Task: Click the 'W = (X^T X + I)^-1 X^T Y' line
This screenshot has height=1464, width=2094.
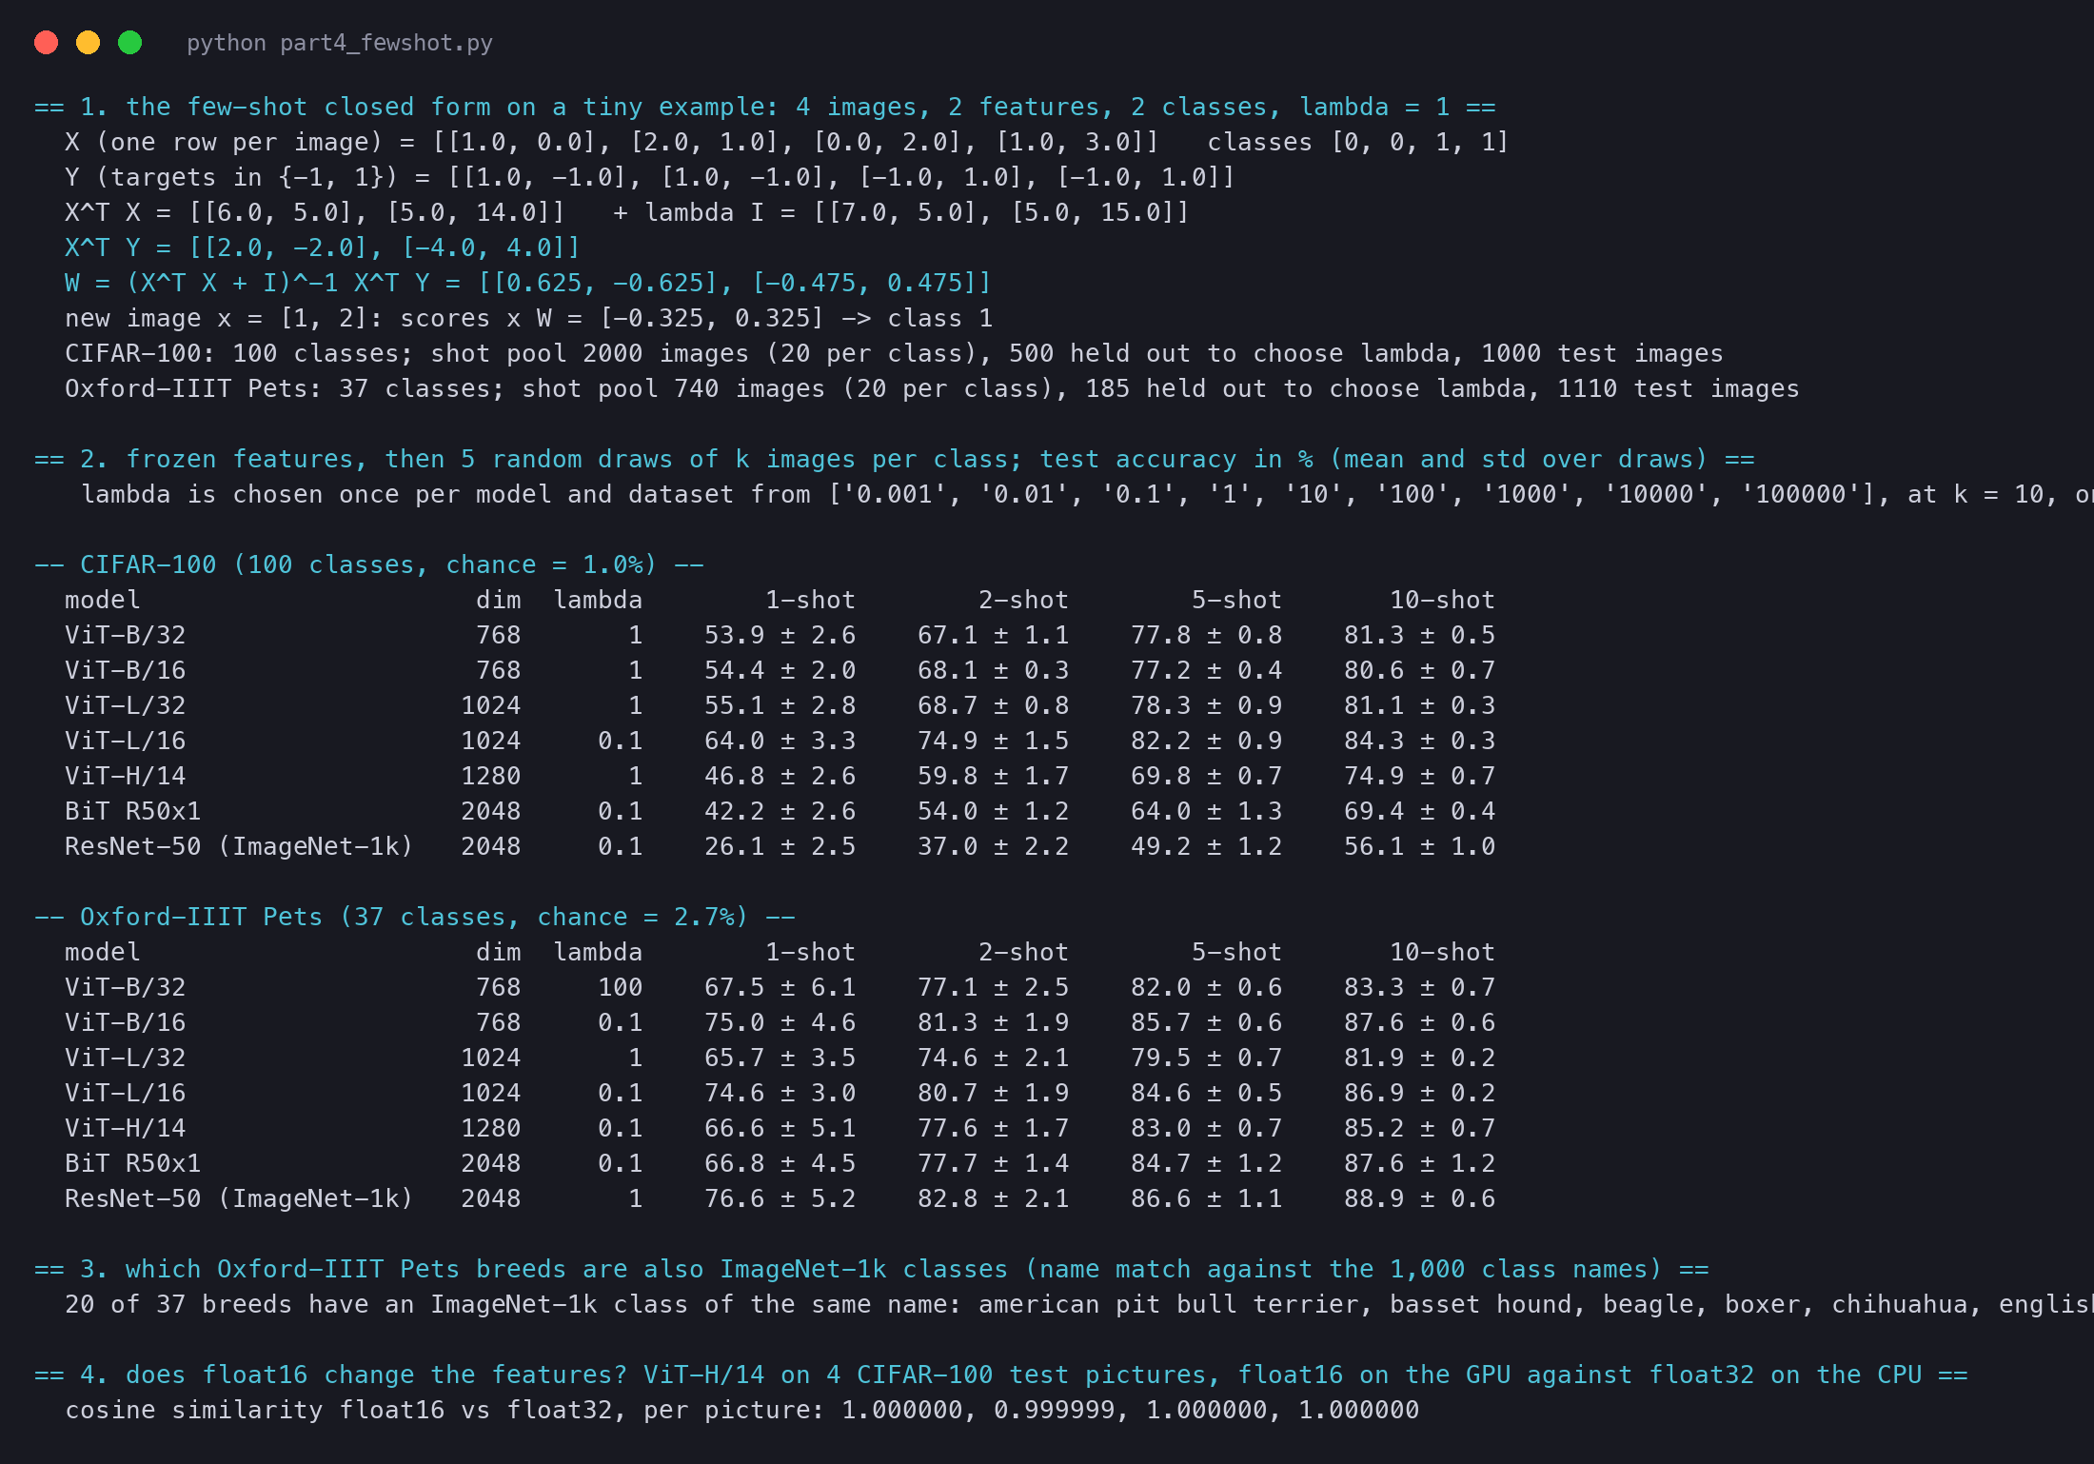Action: click(x=528, y=283)
